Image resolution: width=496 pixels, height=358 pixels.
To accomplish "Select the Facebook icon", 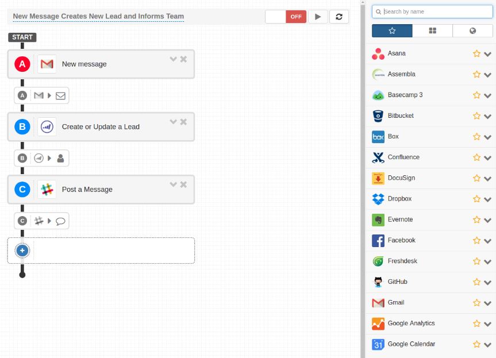I will [x=378, y=241].
